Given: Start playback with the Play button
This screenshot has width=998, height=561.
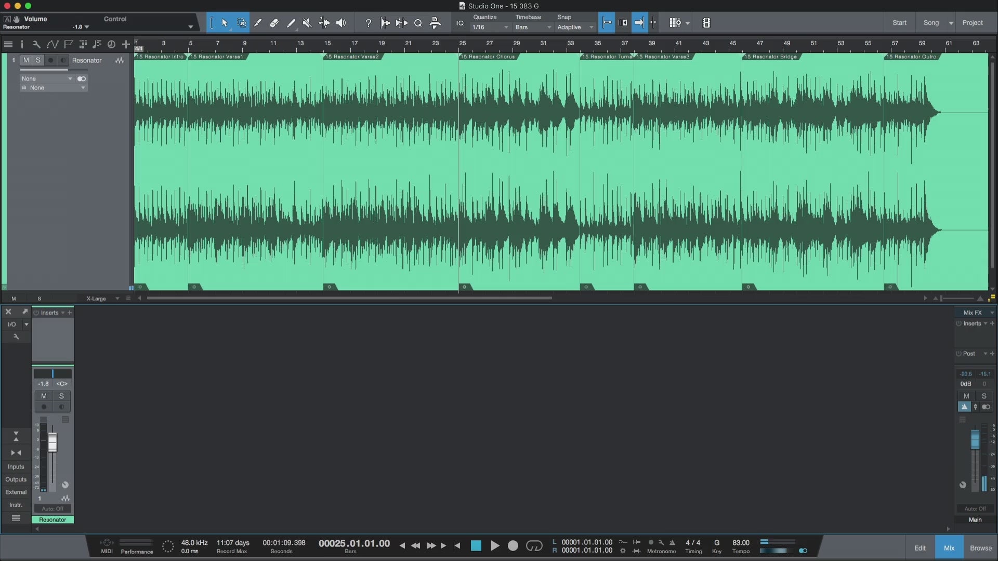Looking at the screenshot, I should [495, 546].
